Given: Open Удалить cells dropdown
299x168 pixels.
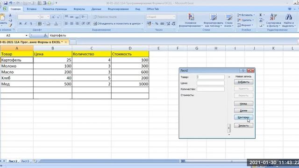Looking at the screenshot, I should coord(245,20).
